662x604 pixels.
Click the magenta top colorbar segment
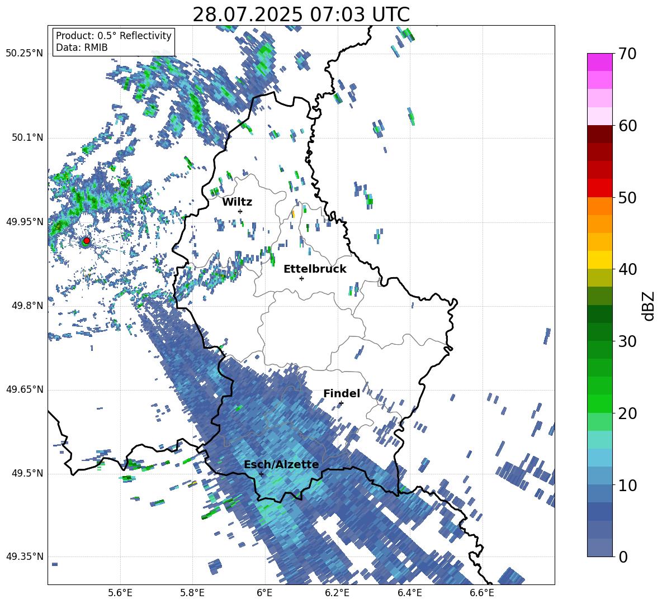599,63
